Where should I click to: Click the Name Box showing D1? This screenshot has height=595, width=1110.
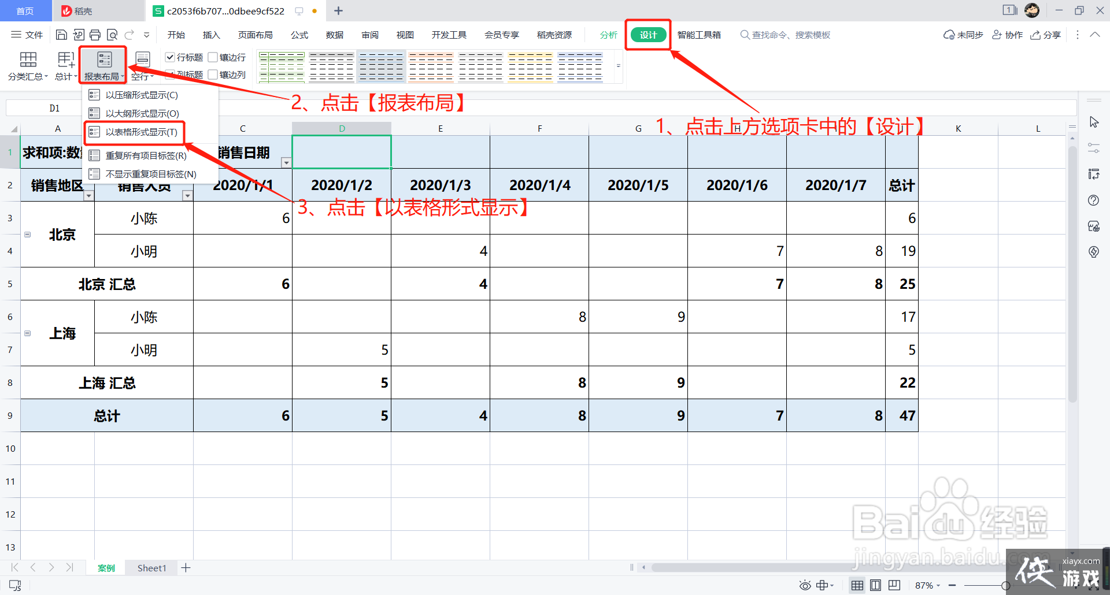54,108
